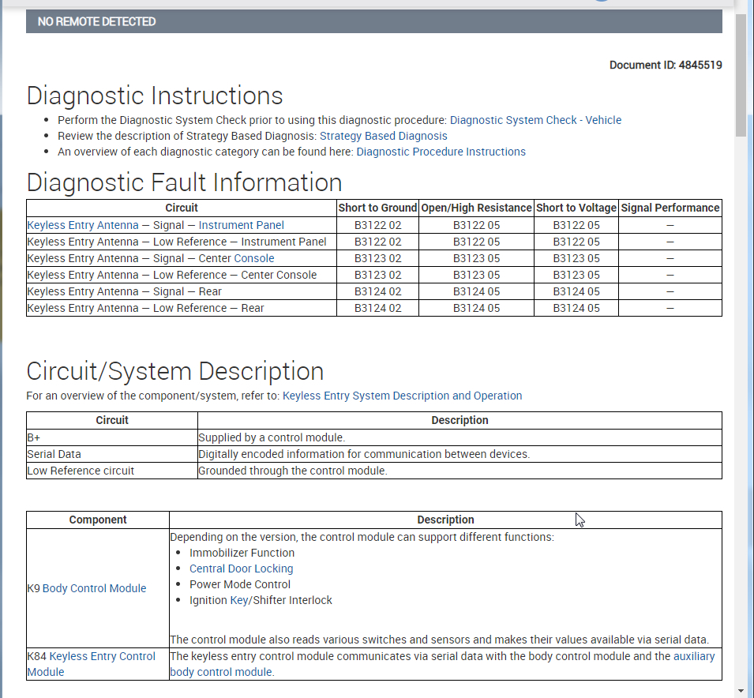
Task: Click the Document ID 4845519 text
Action: coord(665,65)
